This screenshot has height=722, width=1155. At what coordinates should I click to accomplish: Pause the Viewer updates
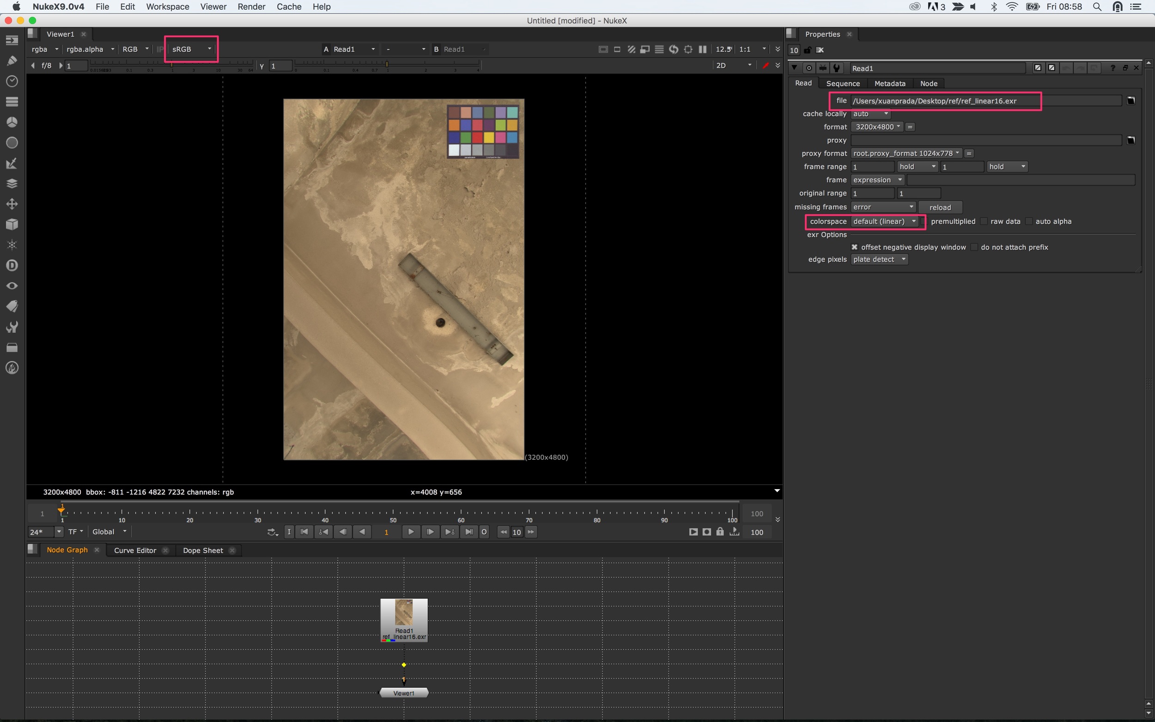tap(702, 49)
